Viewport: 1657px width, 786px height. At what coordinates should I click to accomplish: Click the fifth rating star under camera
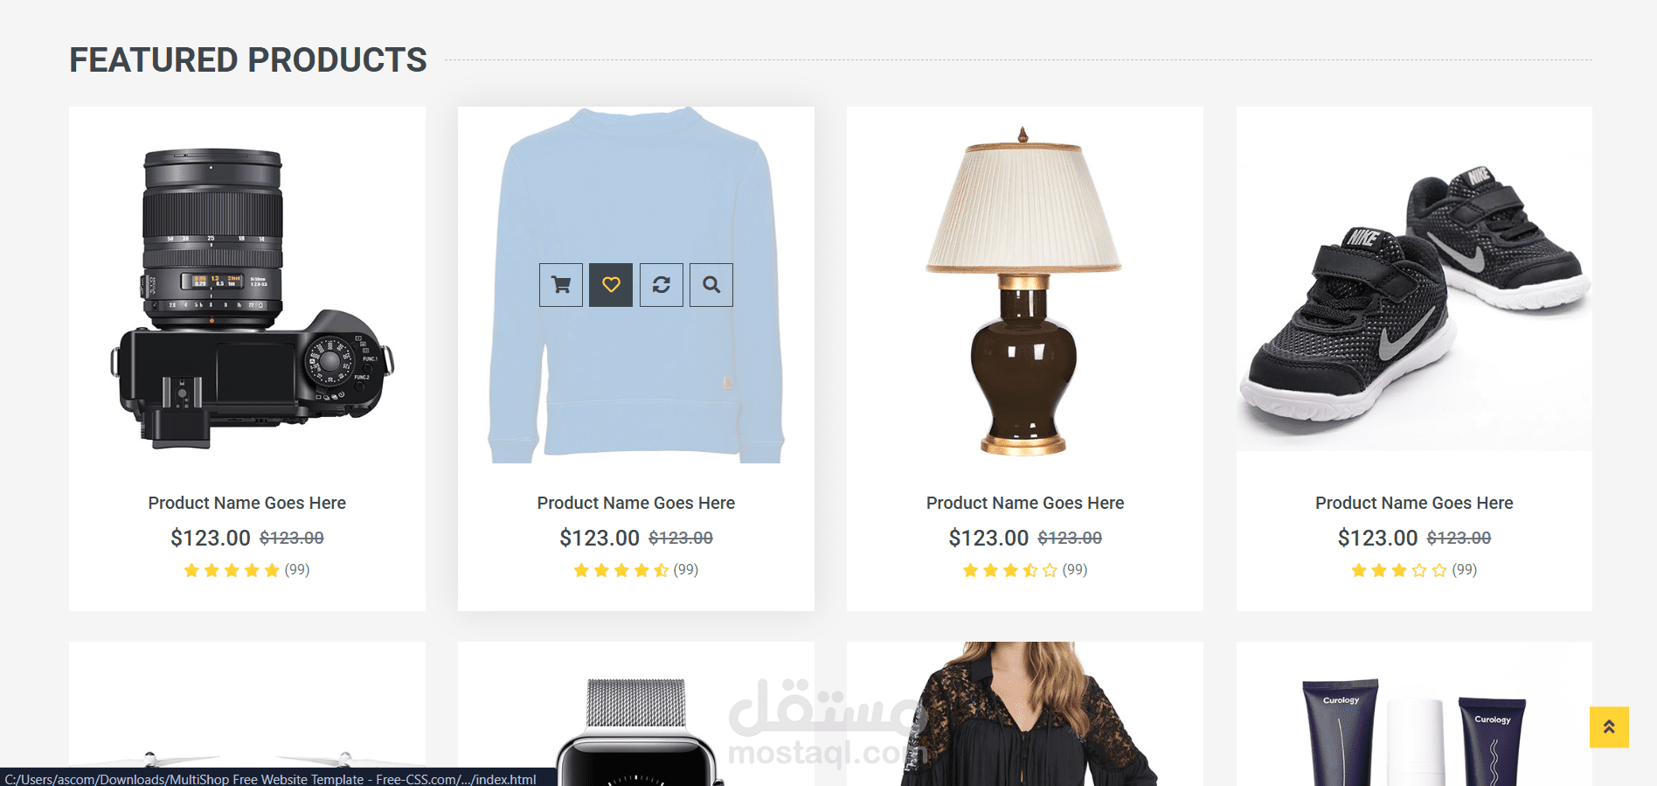(272, 570)
